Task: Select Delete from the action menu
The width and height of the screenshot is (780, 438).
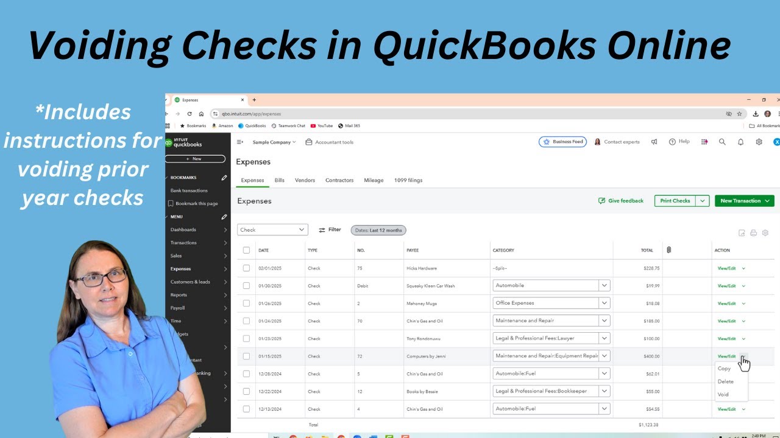Action: 726,381
